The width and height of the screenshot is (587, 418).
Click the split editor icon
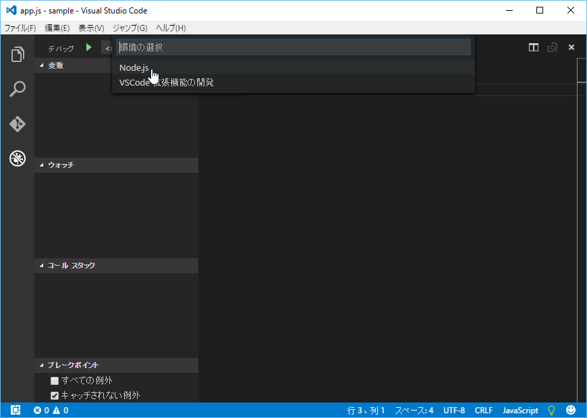[534, 47]
